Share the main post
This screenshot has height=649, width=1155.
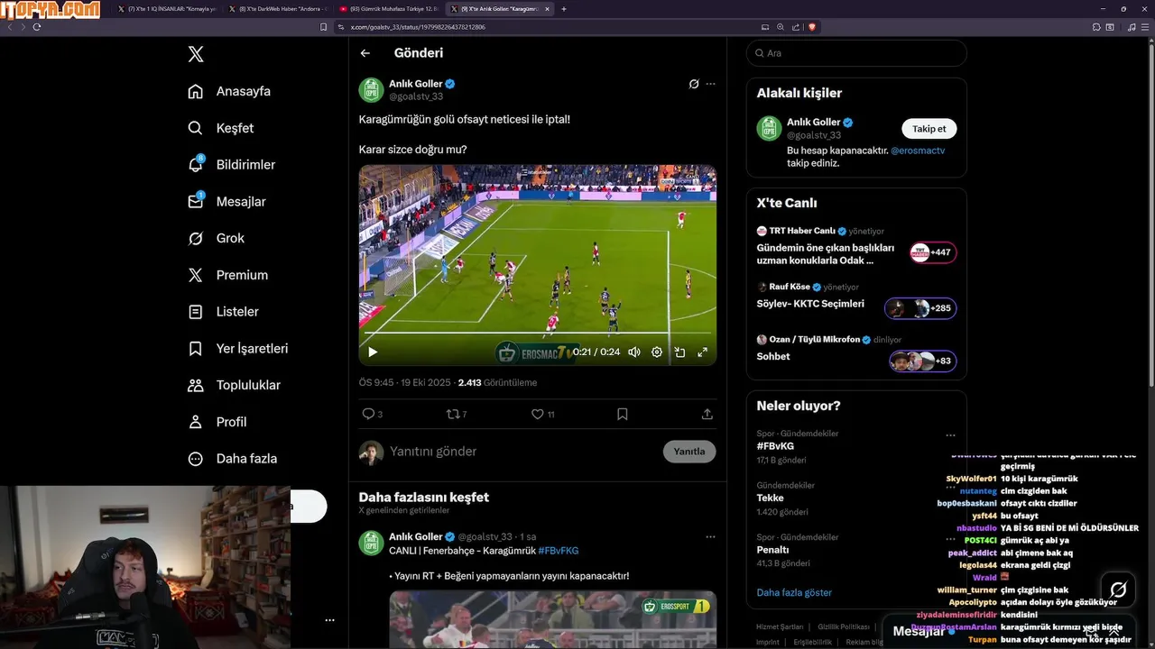tap(707, 415)
